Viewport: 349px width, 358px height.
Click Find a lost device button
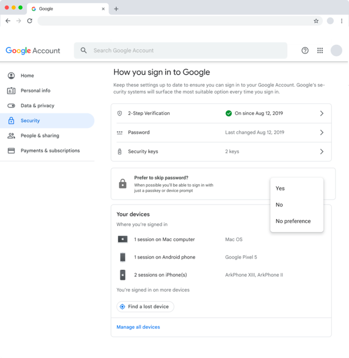(x=145, y=307)
